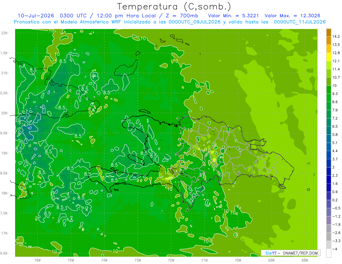Click the "12.8" legend value

click(x=336, y=53)
